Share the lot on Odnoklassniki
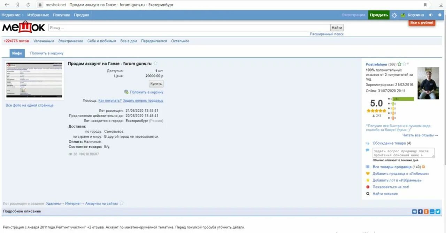 (x=426, y=211)
